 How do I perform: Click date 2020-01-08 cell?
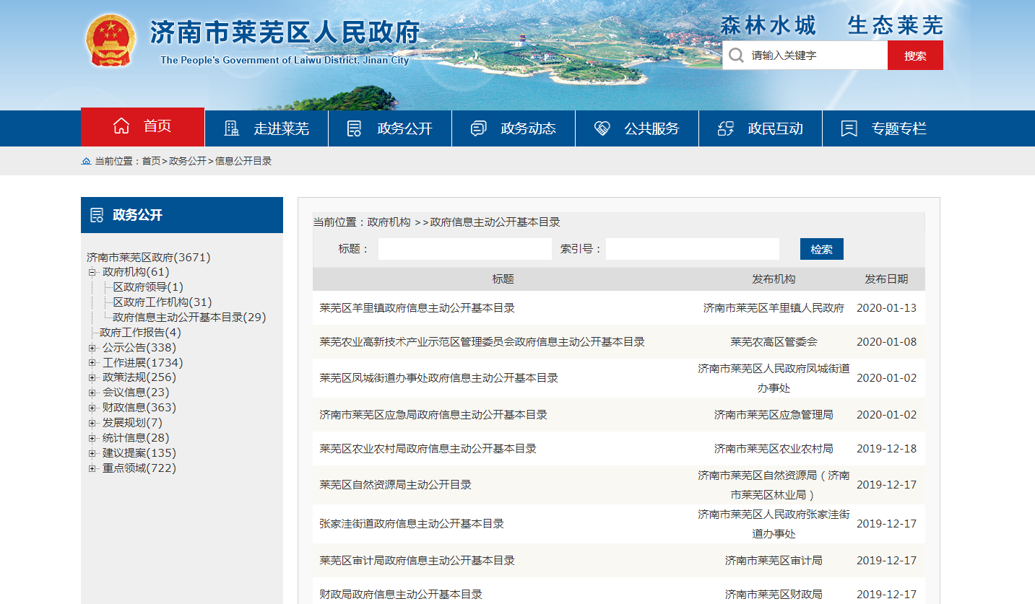pos(886,341)
